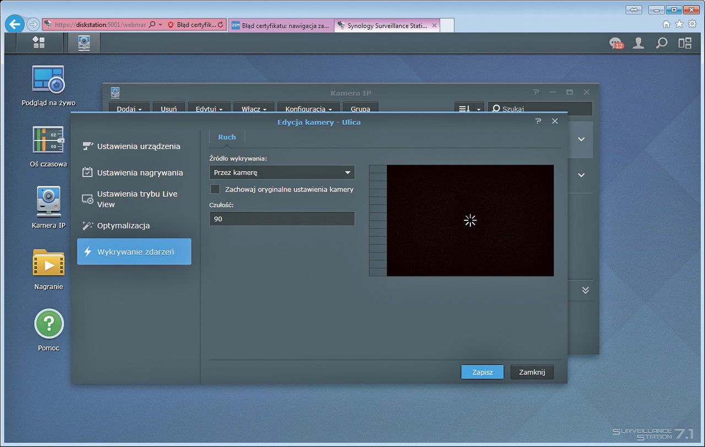
Task: Select Ustawienia trybu Live View section
Action: 134,199
